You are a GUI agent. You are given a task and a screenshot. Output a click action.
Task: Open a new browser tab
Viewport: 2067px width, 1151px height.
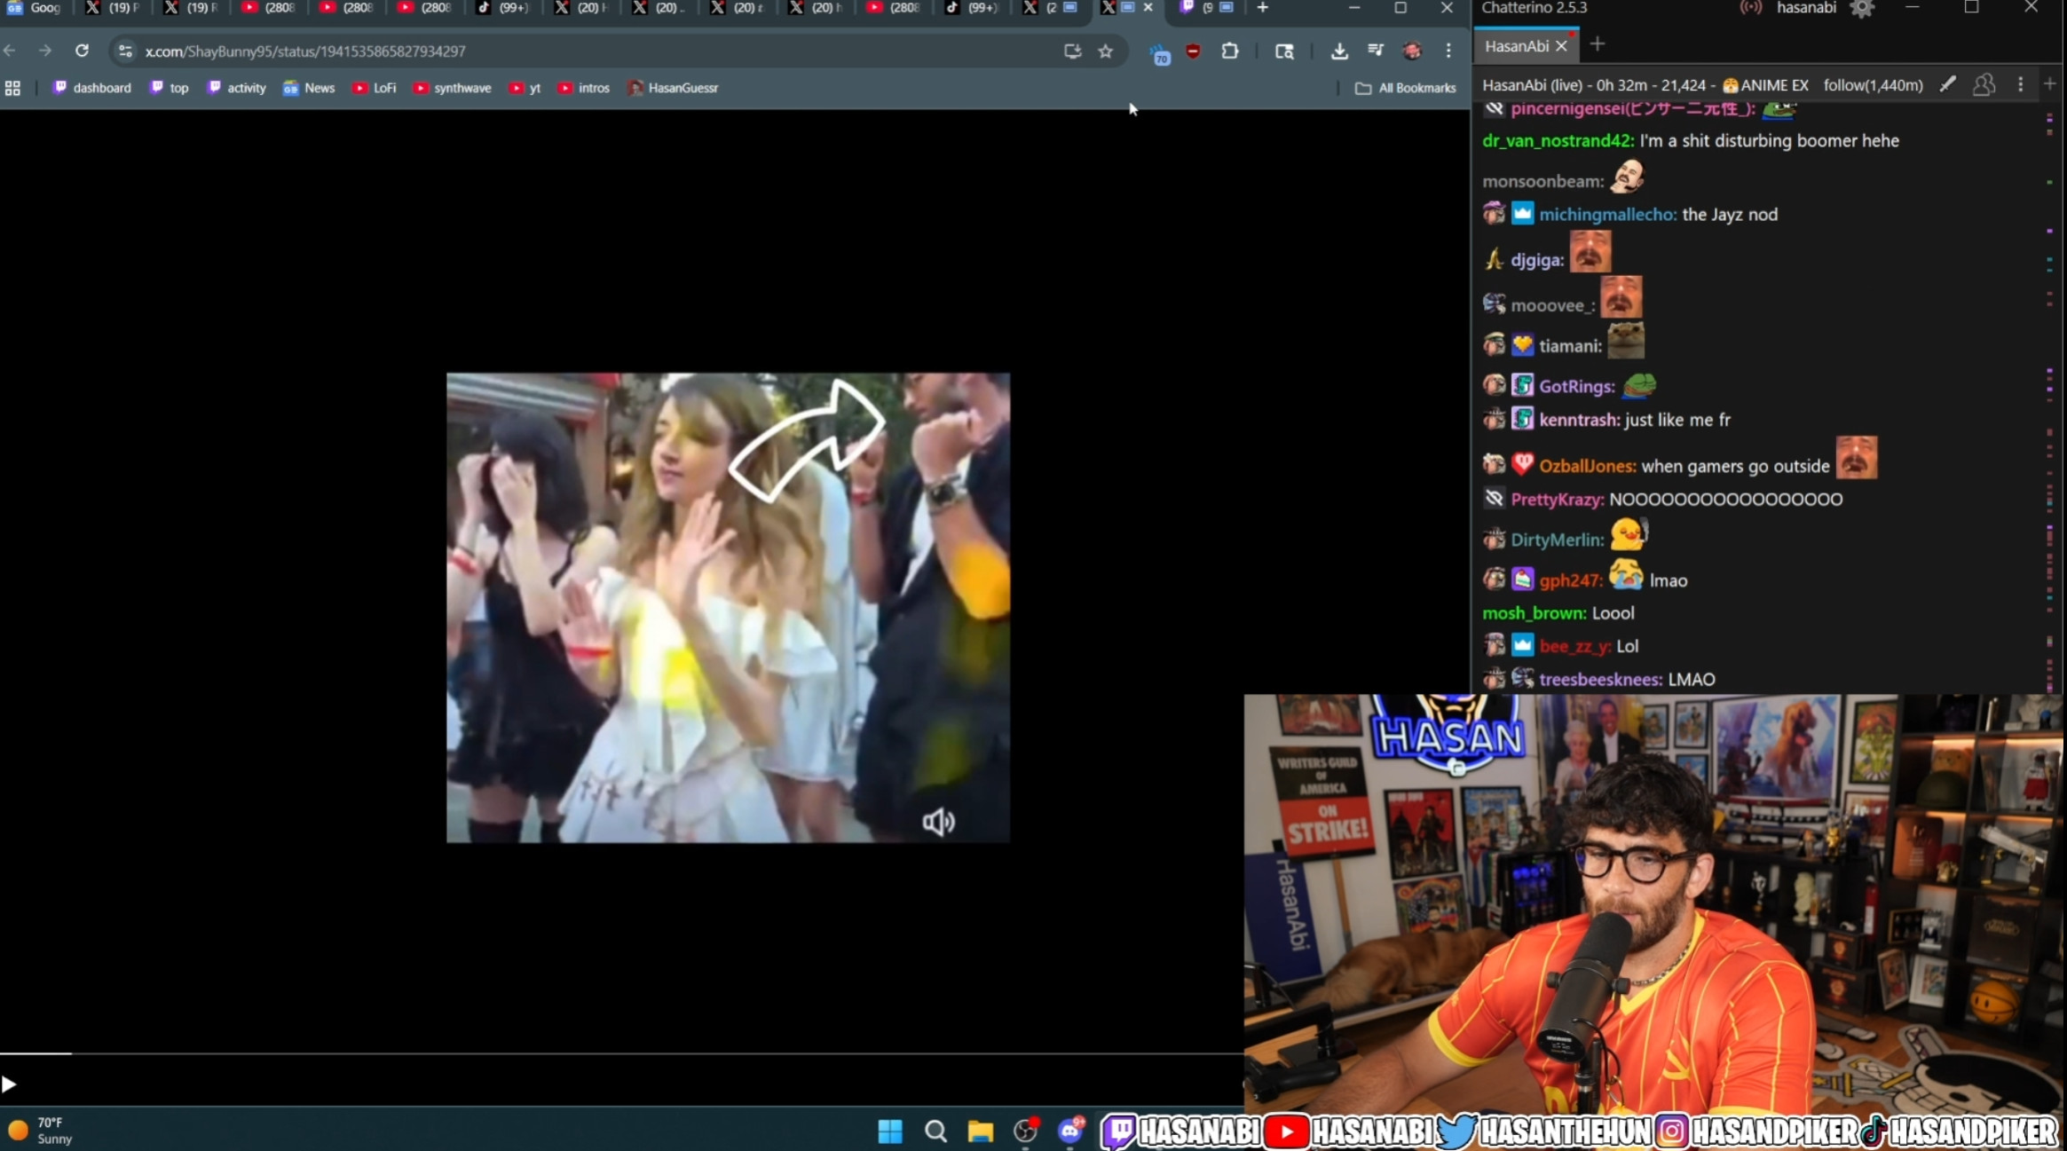pos(1262,8)
